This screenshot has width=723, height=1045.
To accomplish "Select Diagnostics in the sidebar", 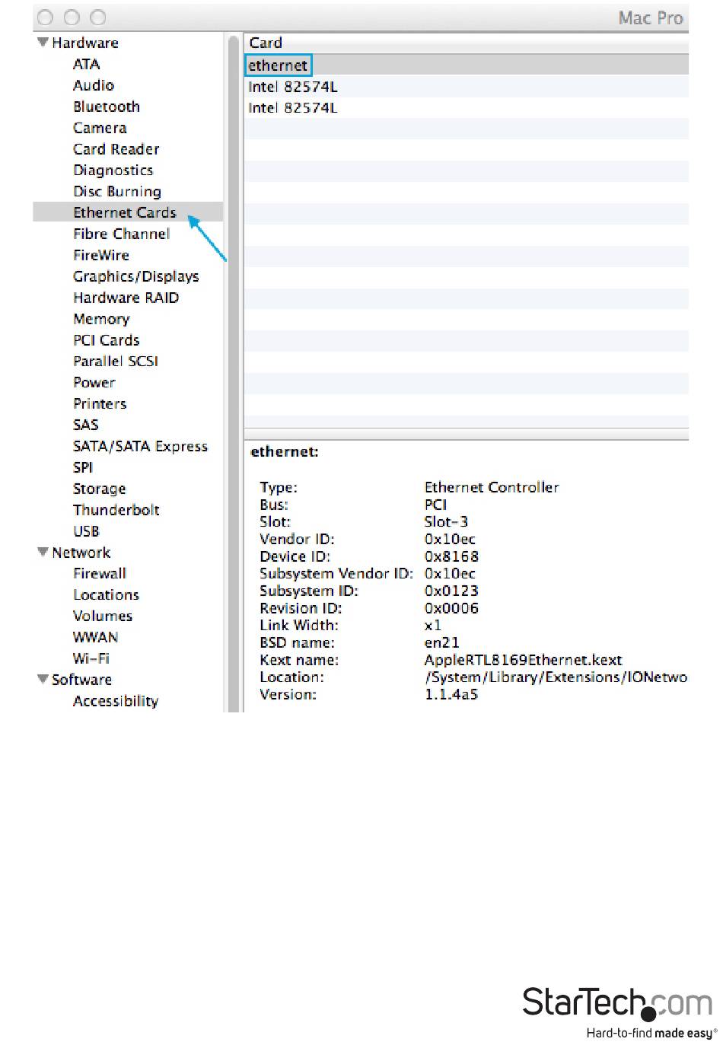I will [113, 170].
